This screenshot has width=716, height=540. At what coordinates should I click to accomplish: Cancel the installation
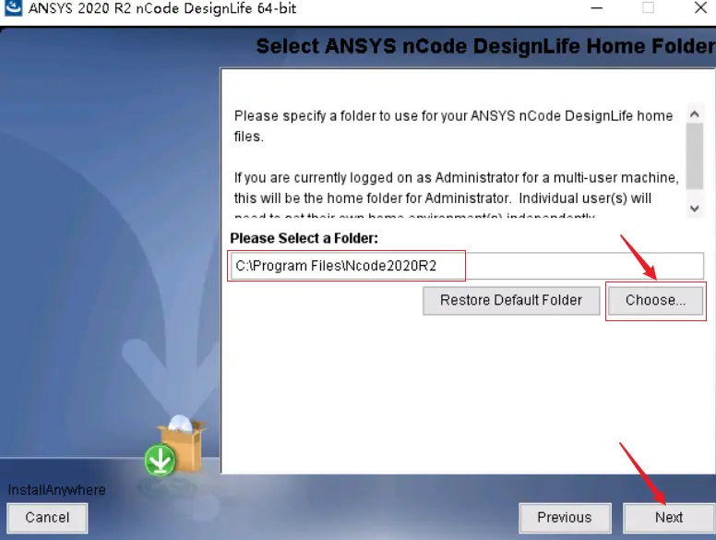(47, 518)
